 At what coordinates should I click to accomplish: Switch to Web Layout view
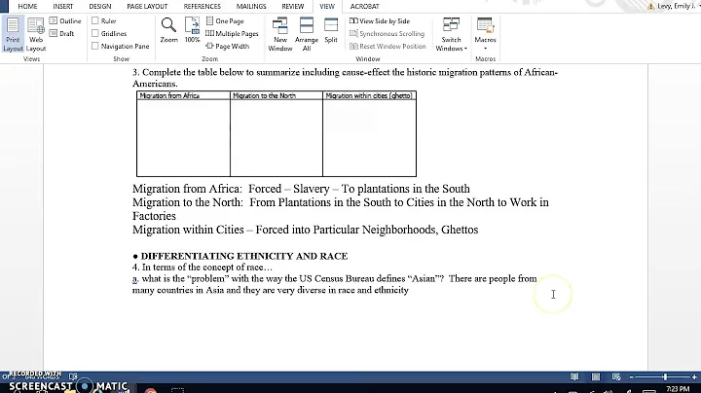(x=36, y=34)
